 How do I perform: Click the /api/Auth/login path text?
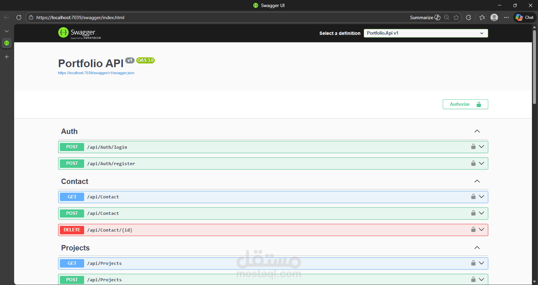[x=107, y=147]
